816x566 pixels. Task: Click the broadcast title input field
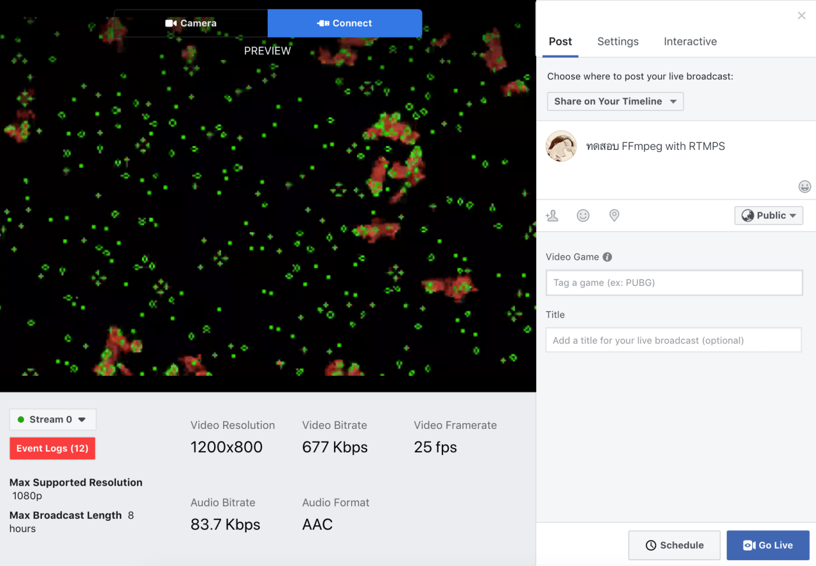pyautogui.click(x=673, y=339)
